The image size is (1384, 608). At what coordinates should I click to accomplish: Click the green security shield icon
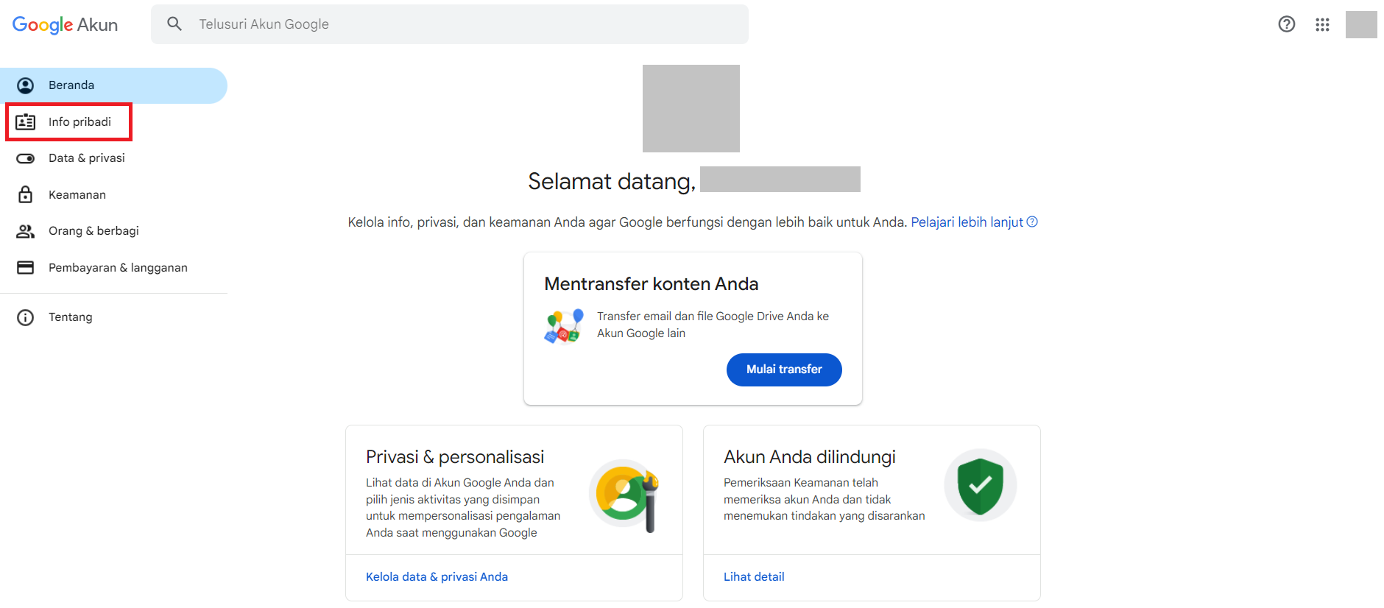pyautogui.click(x=981, y=486)
